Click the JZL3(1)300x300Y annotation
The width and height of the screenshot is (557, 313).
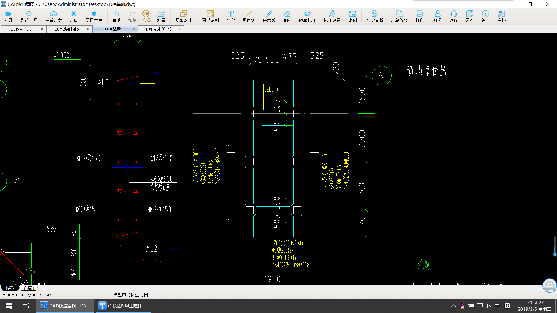(287, 243)
